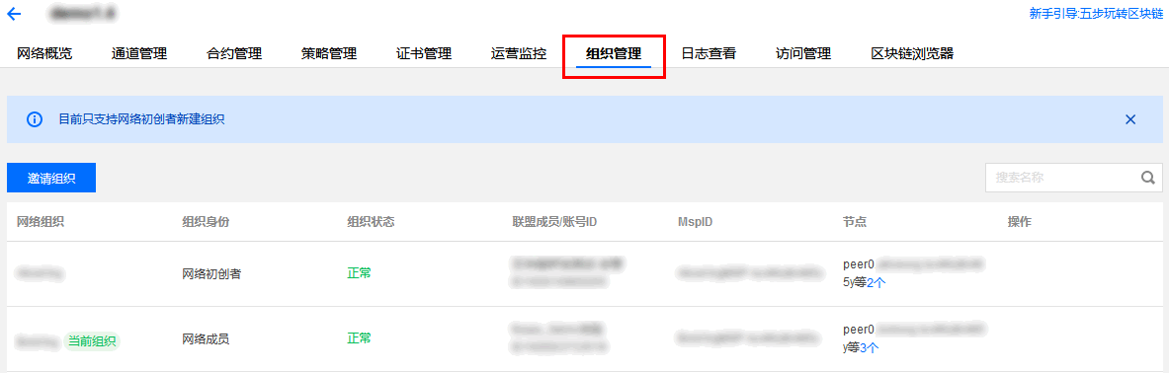
Task: Click the 联盟成员/账号ID column header
Action: click(554, 222)
